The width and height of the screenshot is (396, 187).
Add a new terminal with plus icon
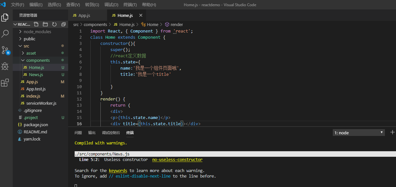point(392,132)
